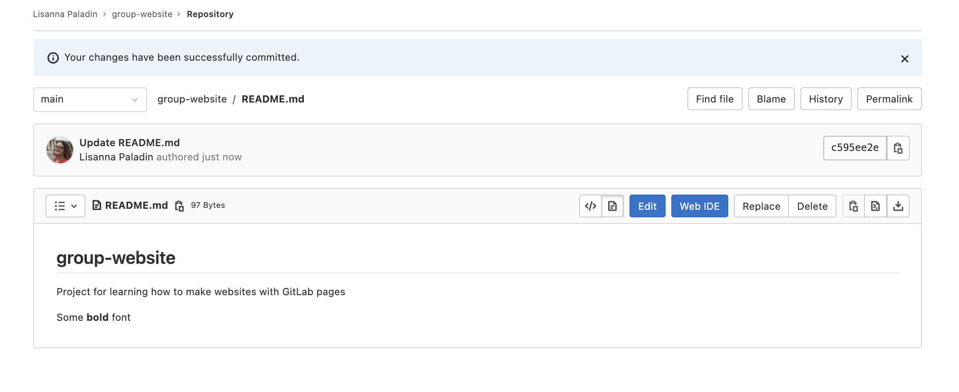Copy the file contents

(853, 205)
